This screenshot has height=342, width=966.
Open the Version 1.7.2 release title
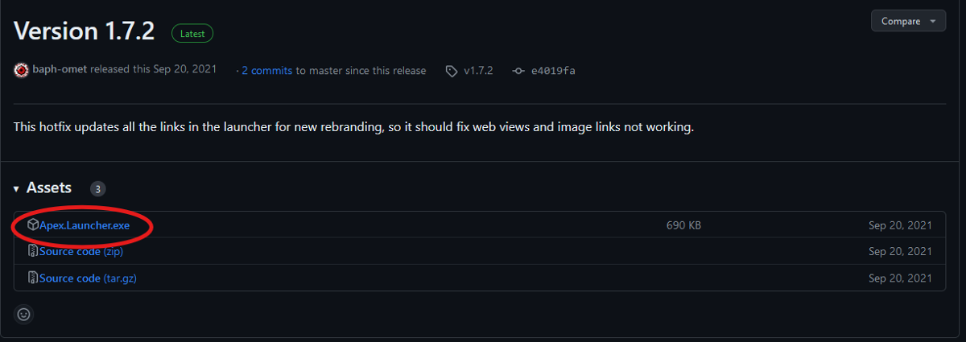tap(84, 31)
